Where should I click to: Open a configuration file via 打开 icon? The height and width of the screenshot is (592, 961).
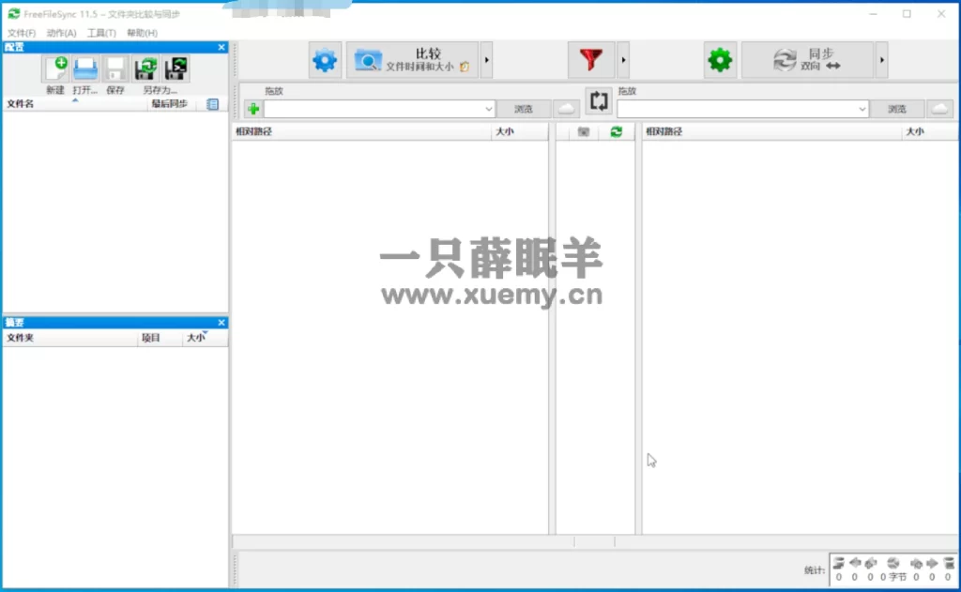pyautogui.click(x=85, y=68)
